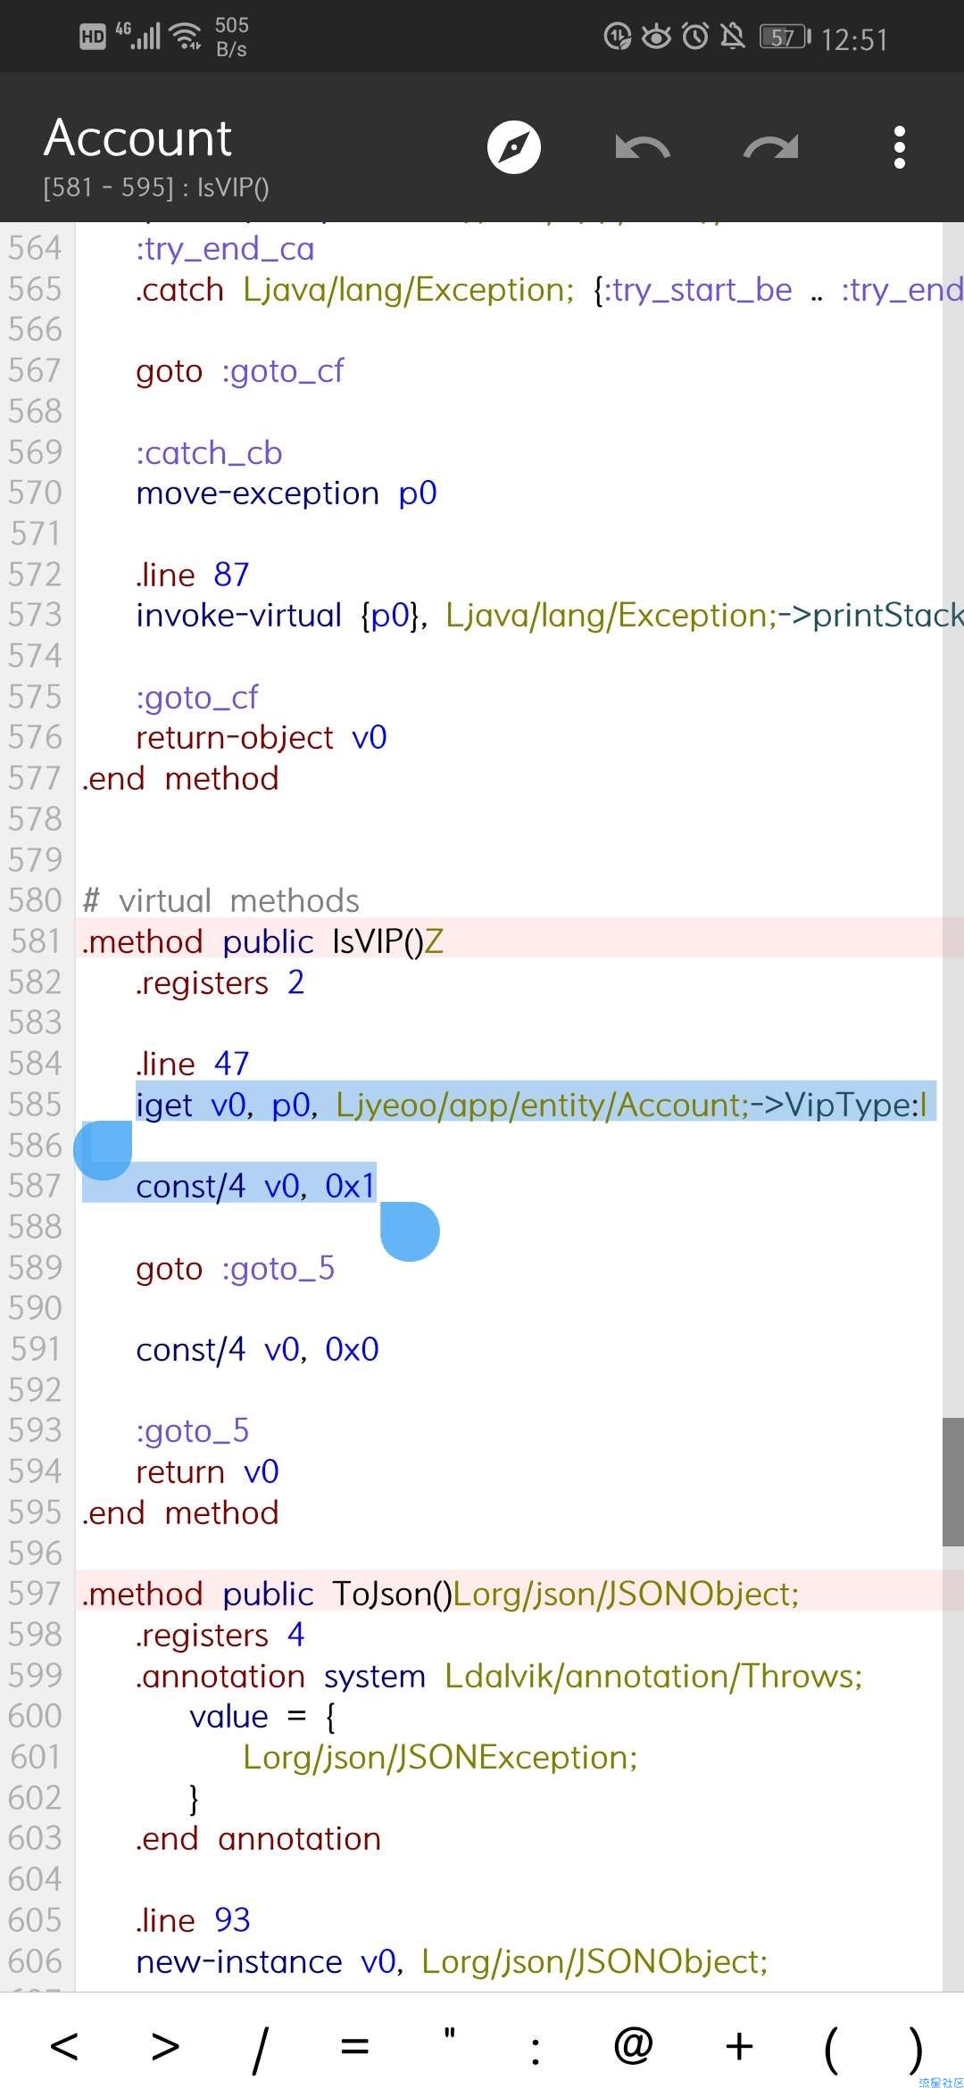Click 'const/4 v0, 0x0' line
964x2088 pixels.
pyautogui.click(x=257, y=1349)
